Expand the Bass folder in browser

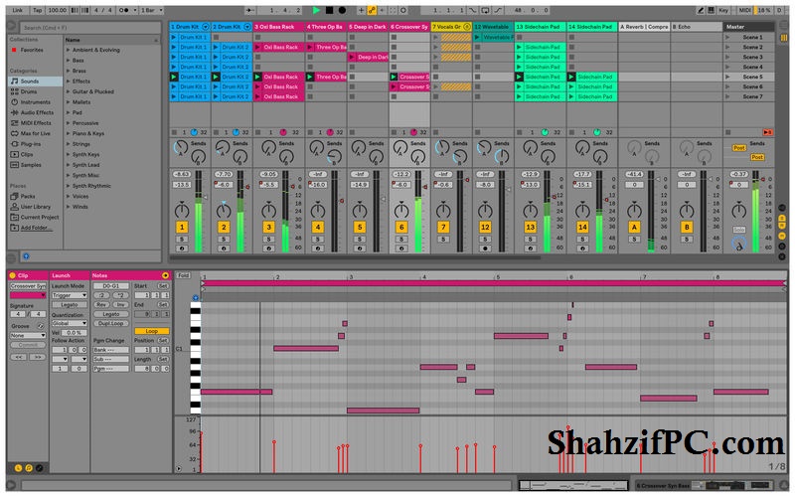pyautogui.click(x=68, y=61)
